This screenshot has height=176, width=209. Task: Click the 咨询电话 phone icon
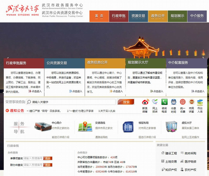(164, 102)
